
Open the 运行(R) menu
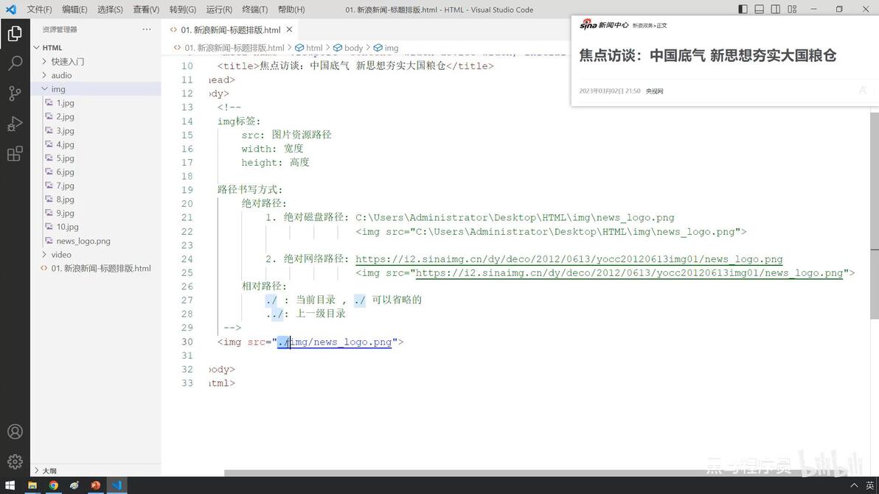[x=219, y=10]
